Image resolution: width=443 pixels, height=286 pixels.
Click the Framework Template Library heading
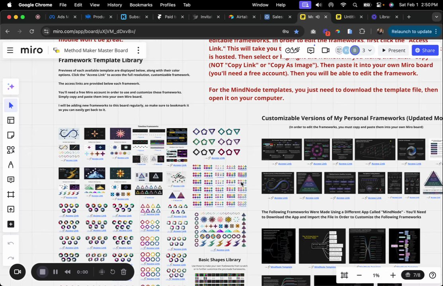[x=101, y=60]
